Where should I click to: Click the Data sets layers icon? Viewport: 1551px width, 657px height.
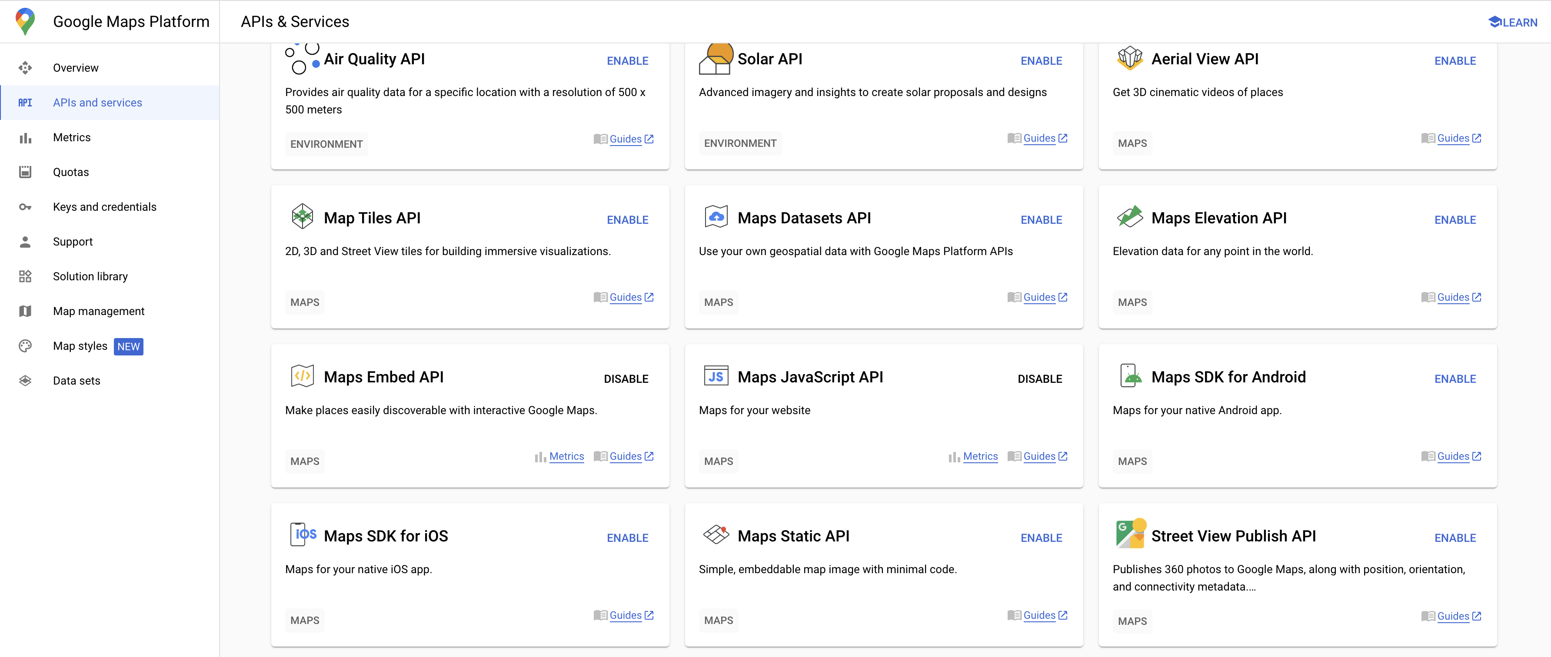click(x=25, y=381)
